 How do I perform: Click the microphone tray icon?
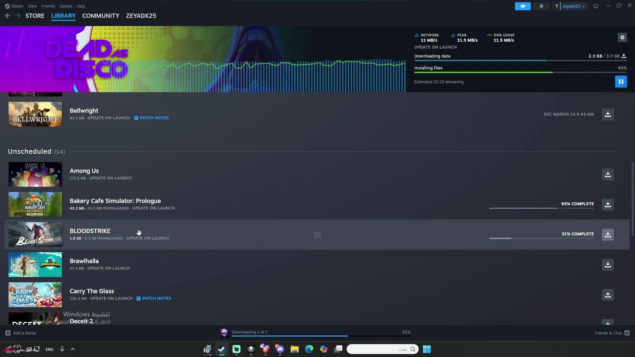tap(62, 350)
